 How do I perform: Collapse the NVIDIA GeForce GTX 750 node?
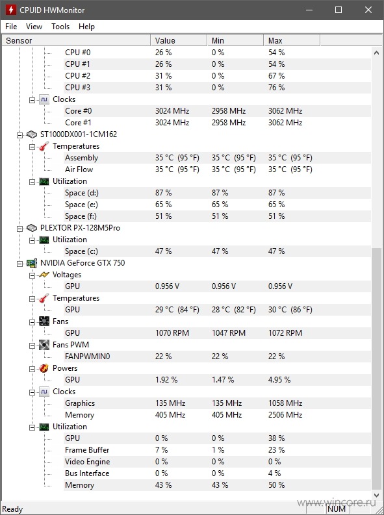pyautogui.click(x=19, y=264)
